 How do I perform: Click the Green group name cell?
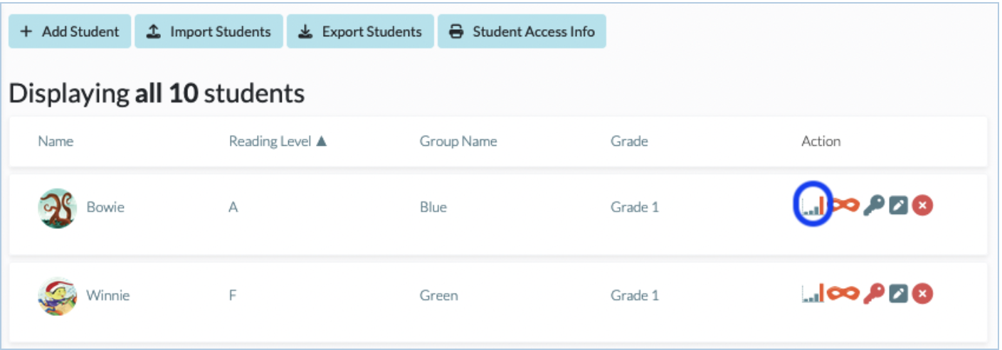(438, 295)
